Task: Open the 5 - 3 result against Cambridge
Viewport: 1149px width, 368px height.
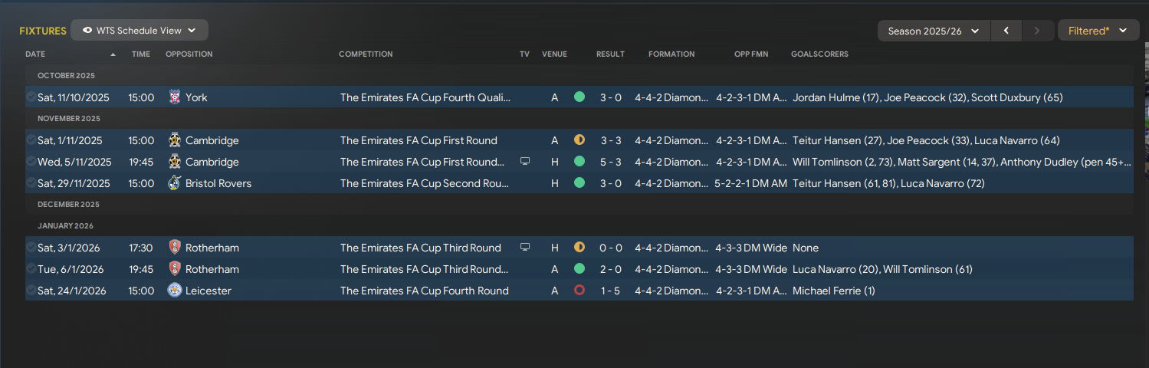Action: (610, 162)
